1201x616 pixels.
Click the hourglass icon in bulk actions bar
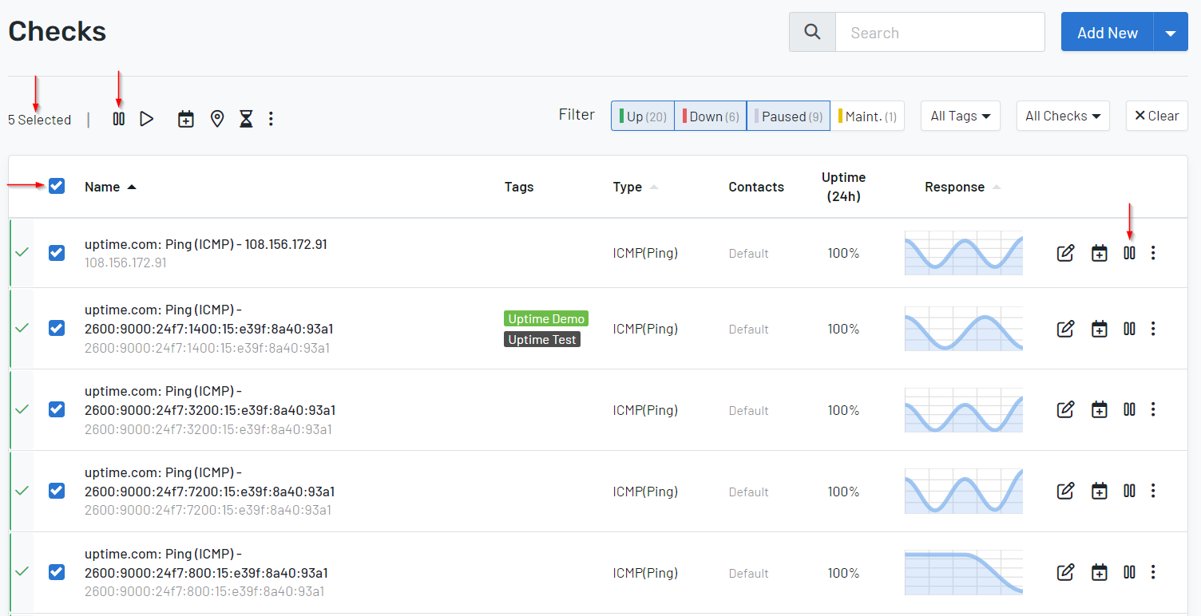[245, 118]
